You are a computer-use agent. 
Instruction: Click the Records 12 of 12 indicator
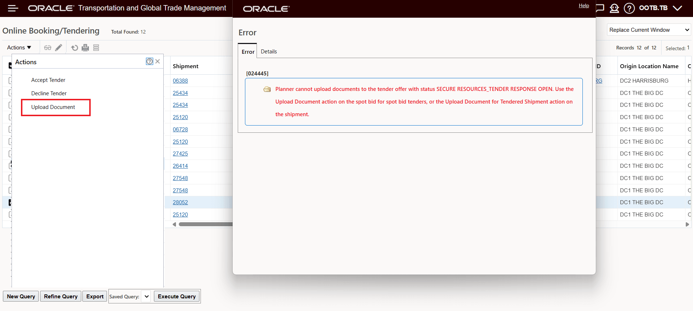636,48
